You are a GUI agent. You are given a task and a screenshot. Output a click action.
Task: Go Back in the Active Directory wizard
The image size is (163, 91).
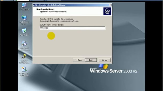79,60
